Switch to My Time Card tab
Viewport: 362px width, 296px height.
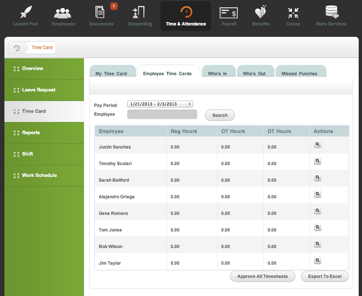coord(111,73)
